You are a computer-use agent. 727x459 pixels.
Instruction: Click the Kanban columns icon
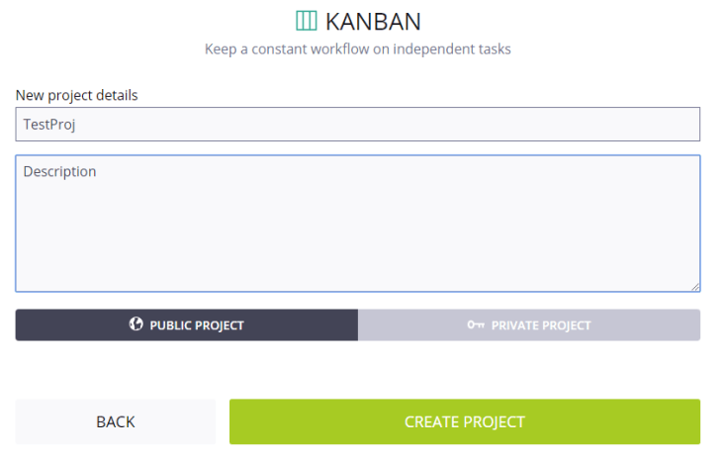coord(307,21)
